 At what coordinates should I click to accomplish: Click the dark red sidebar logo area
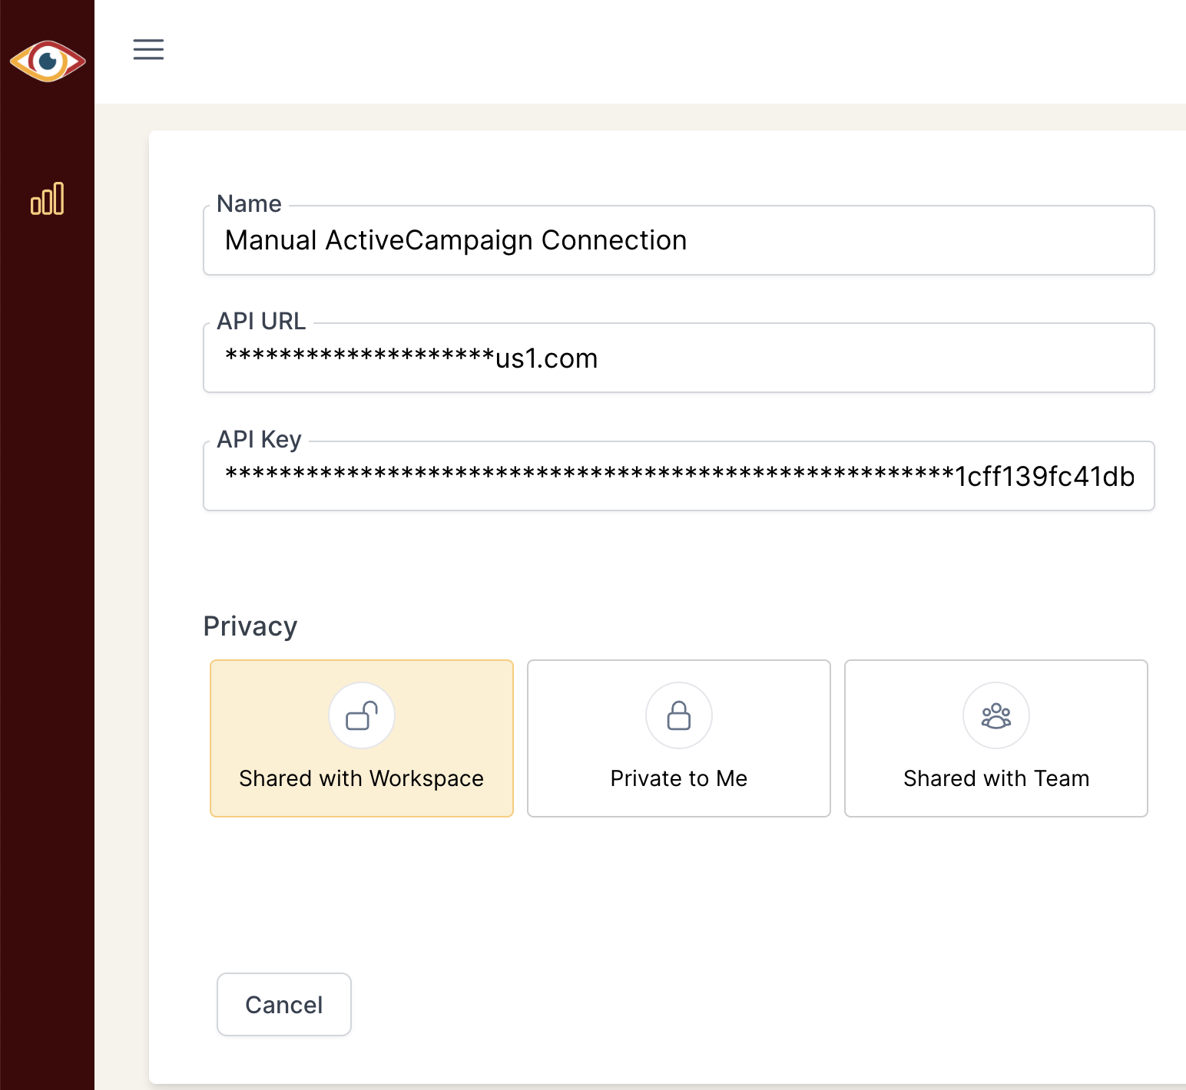pos(48,60)
